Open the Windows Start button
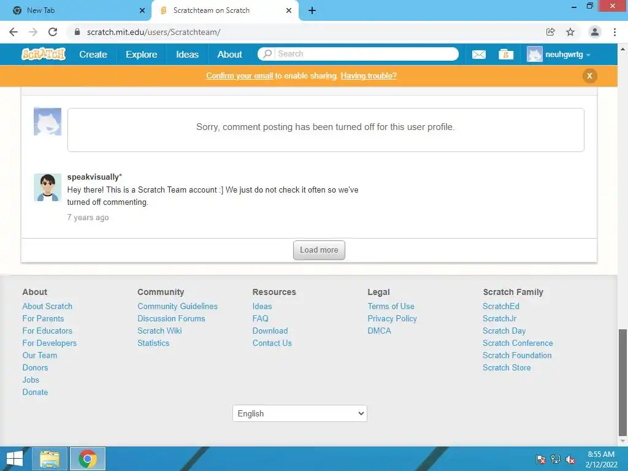 (x=15, y=459)
